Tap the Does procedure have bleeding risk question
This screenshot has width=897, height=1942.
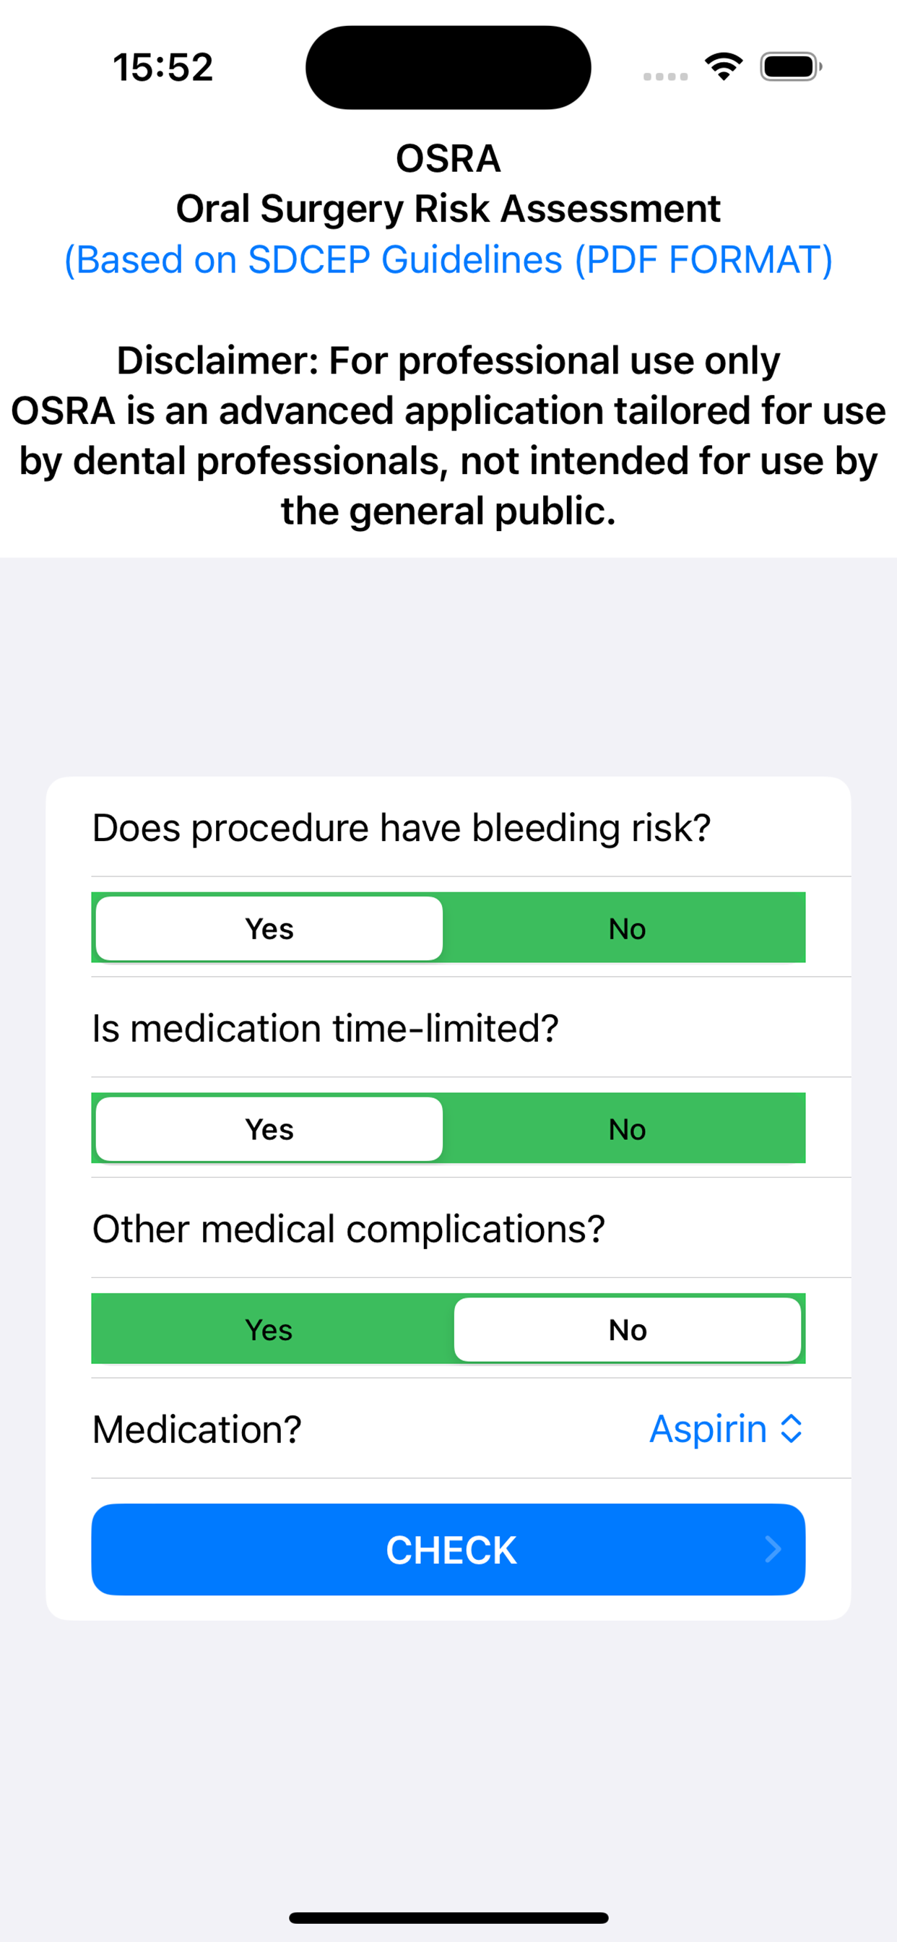[x=401, y=828]
